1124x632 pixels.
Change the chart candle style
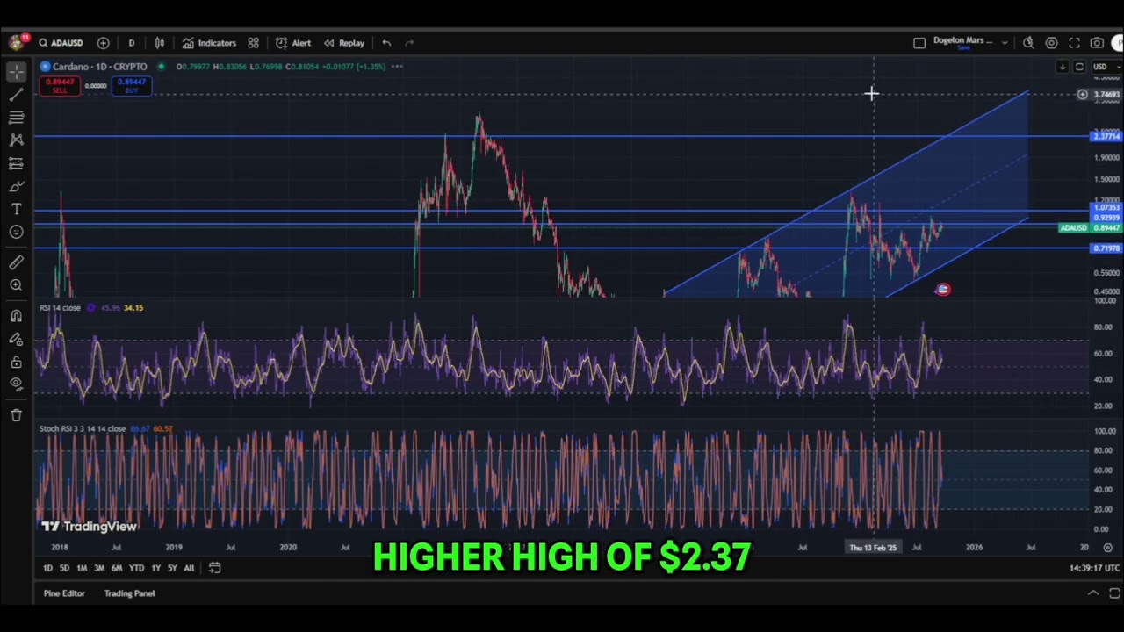pyautogui.click(x=160, y=43)
